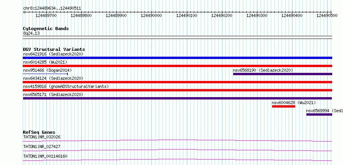Screen dimensions: 343x165
Task: Open variant label nsv6014285 (Wu2021)
Action: point(45,62)
